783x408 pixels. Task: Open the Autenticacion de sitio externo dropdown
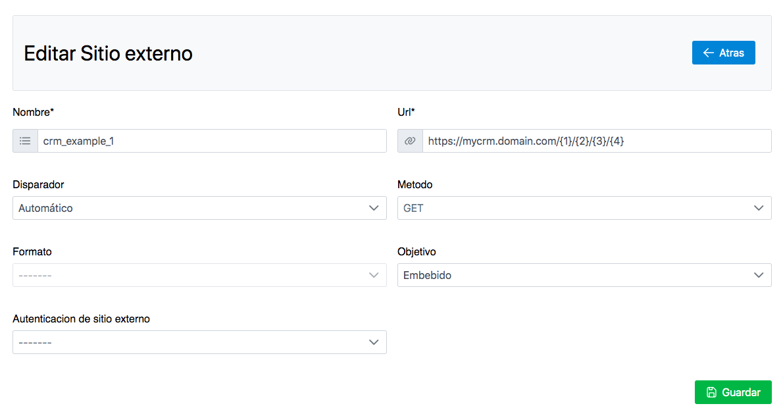pyautogui.click(x=199, y=342)
